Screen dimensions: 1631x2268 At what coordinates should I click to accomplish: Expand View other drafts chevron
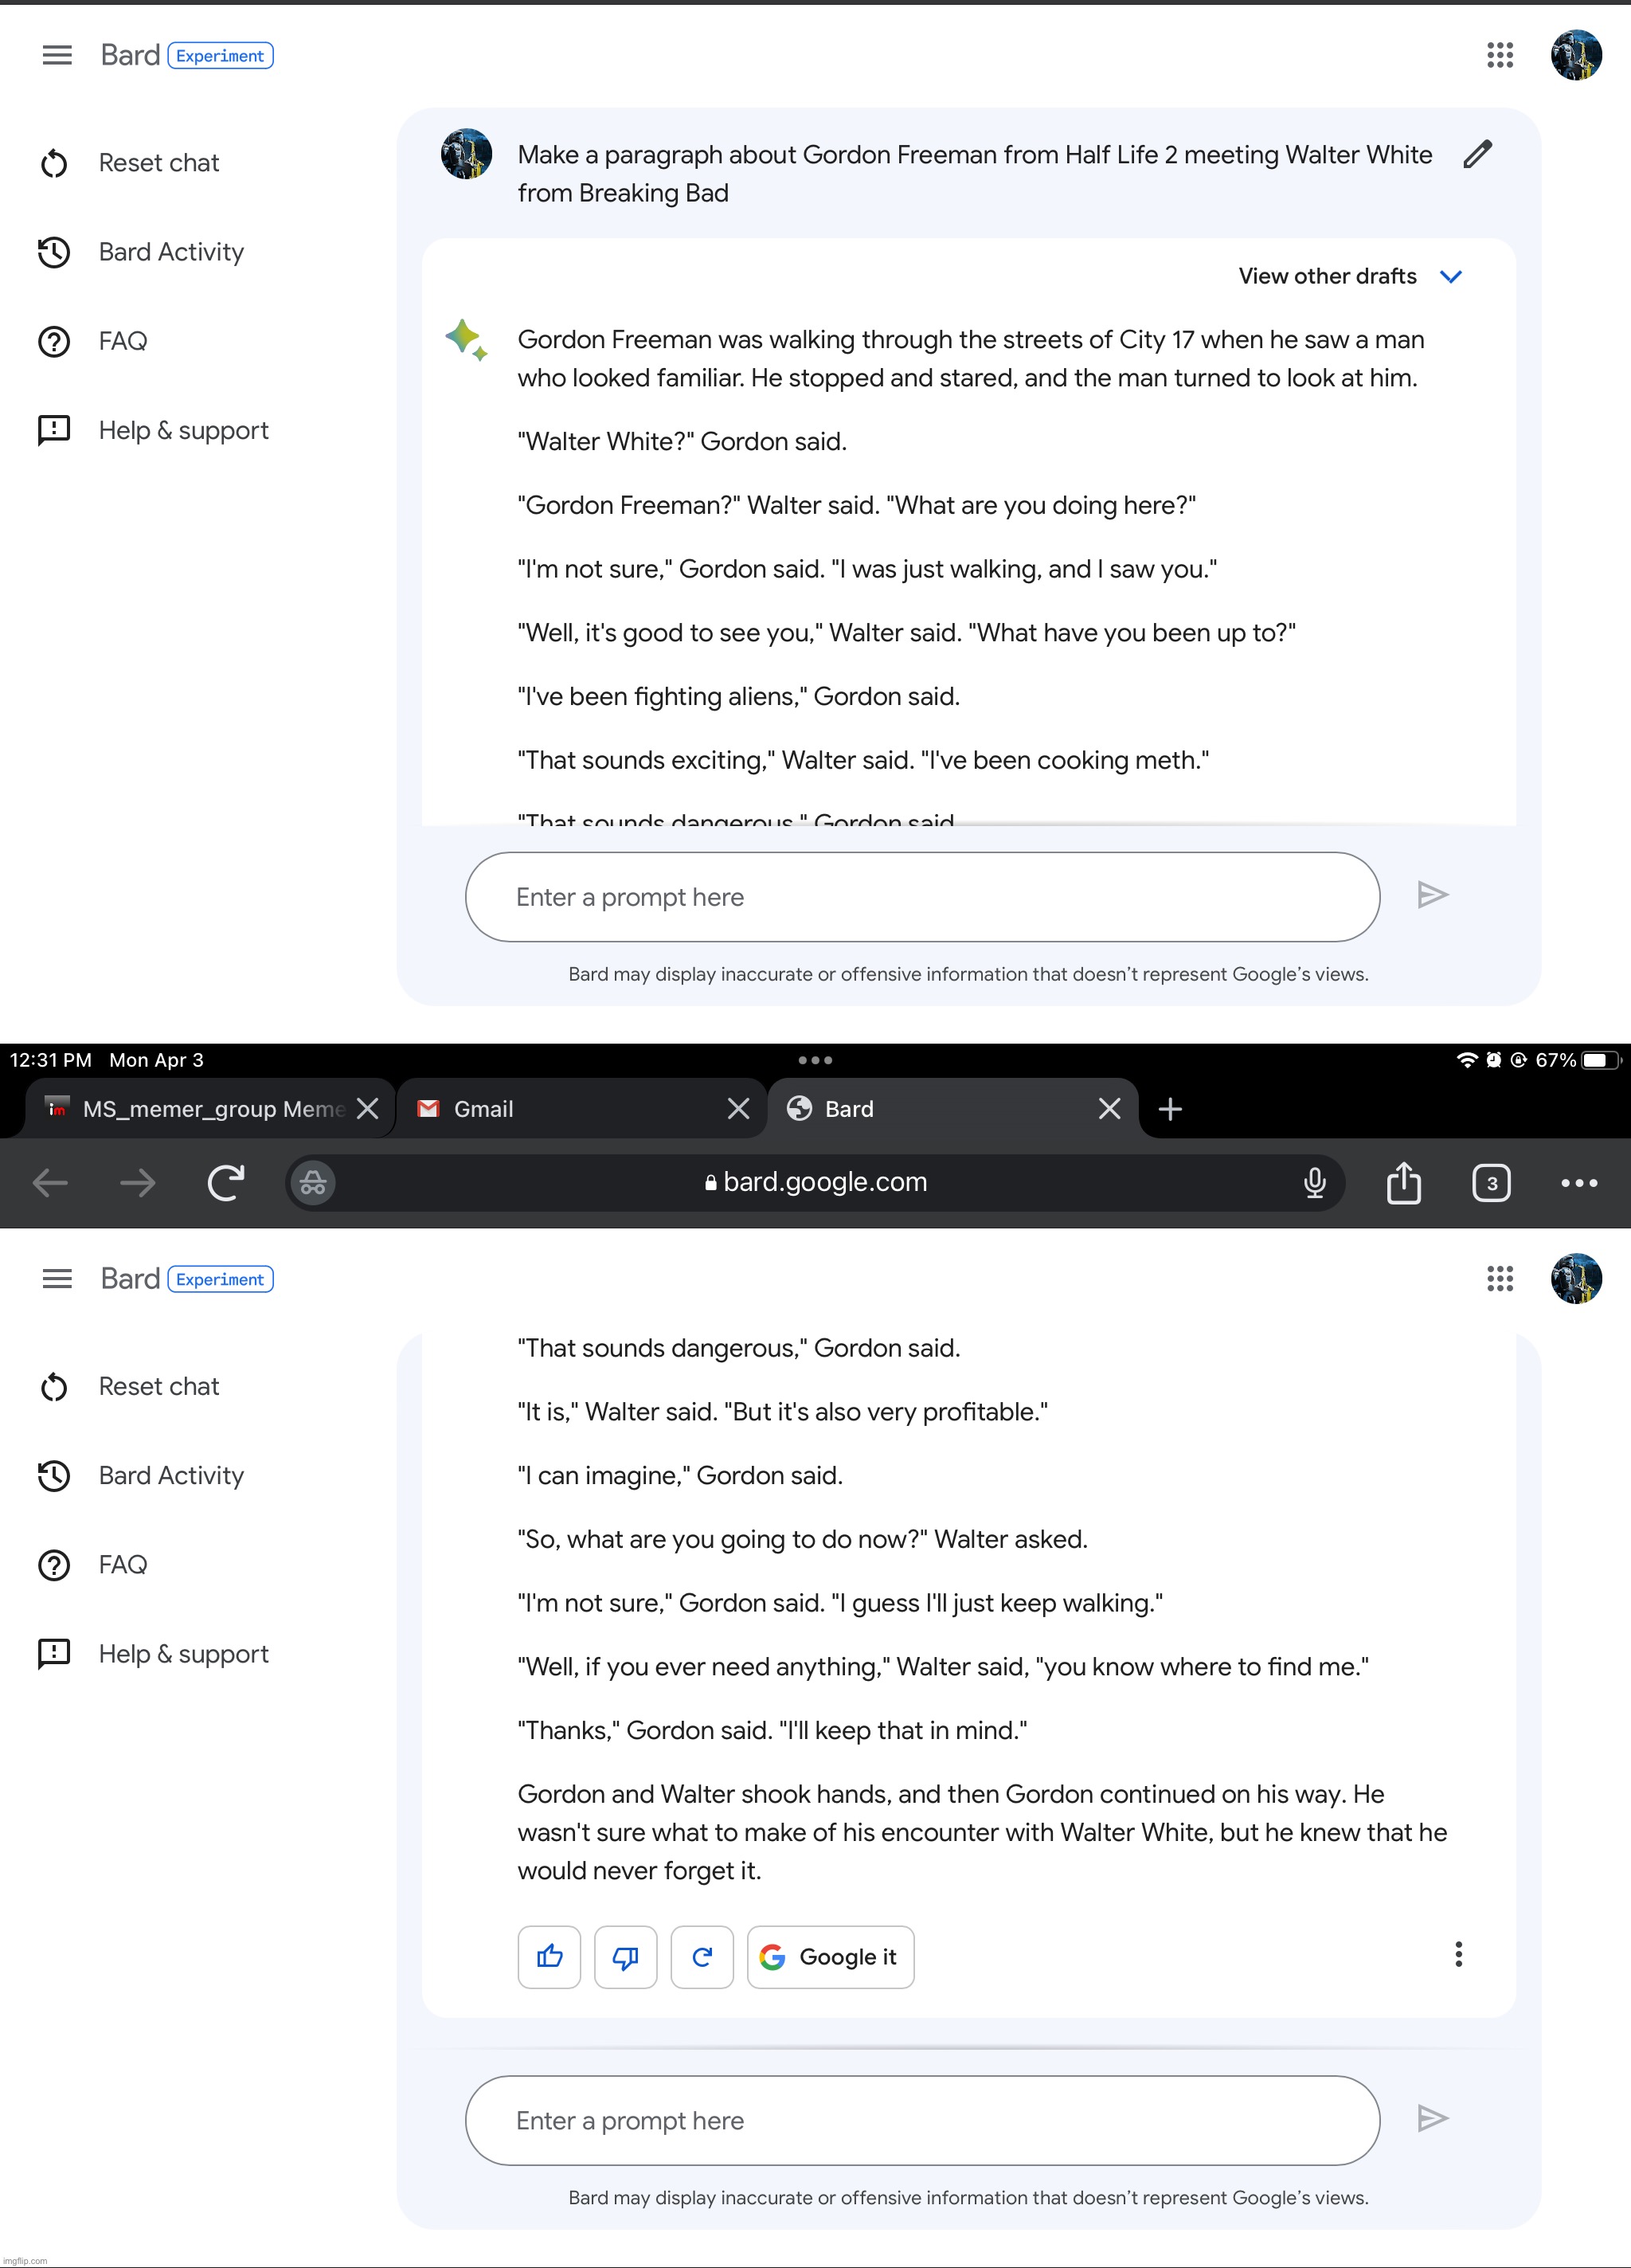[1450, 276]
